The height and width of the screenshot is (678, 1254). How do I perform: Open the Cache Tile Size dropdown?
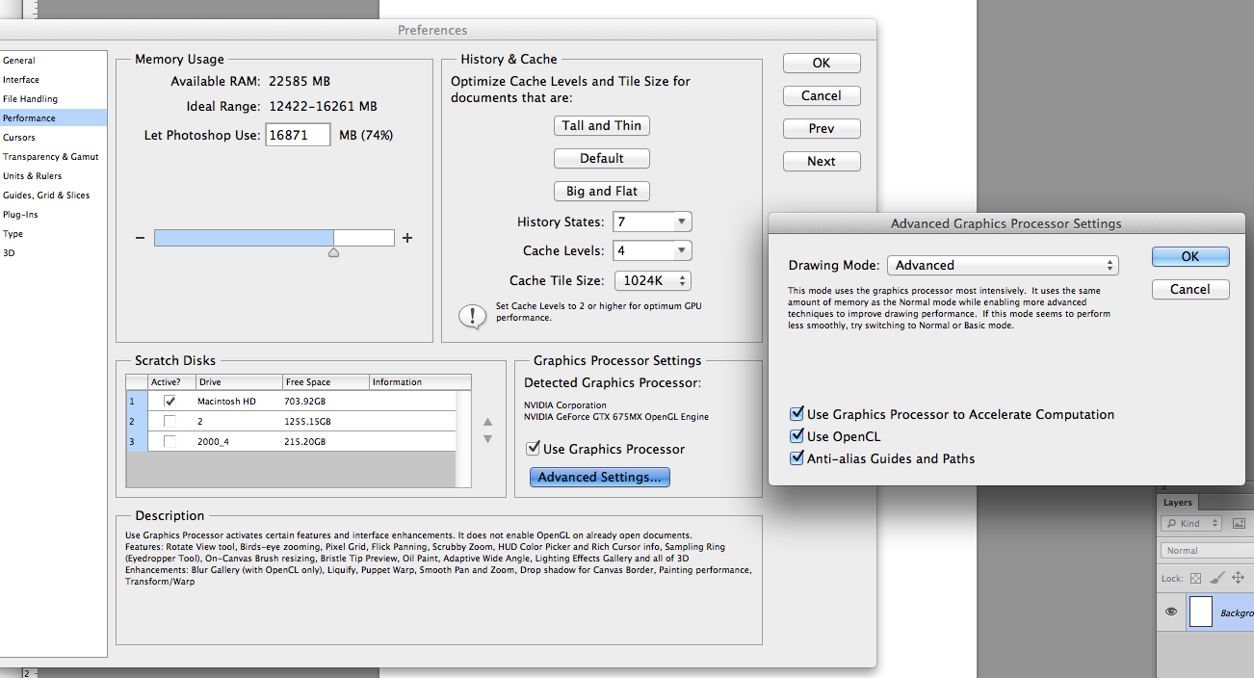pyautogui.click(x=653, y=281)
